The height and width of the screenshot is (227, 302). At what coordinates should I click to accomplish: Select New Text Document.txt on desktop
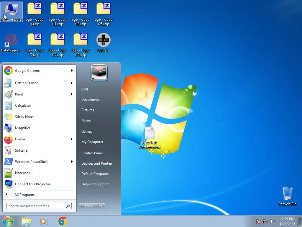pos(150,138)
